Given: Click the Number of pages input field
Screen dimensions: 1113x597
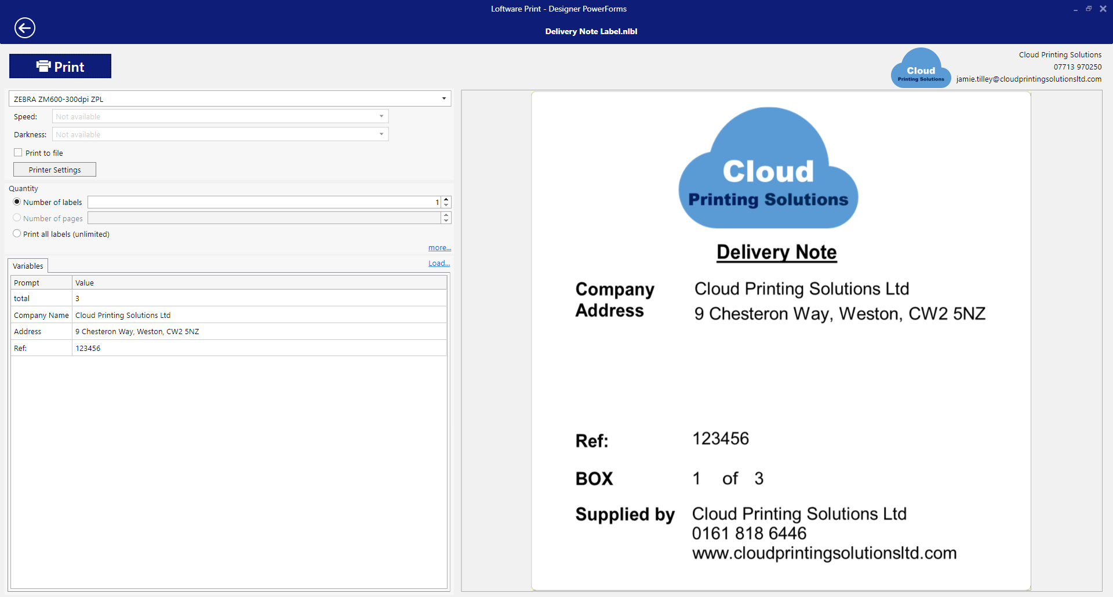Looking at the screenshot, I should [x=264, y=218].
